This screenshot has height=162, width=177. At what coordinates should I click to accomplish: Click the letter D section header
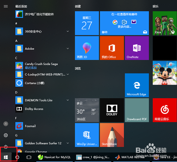(x=16, y=92)
